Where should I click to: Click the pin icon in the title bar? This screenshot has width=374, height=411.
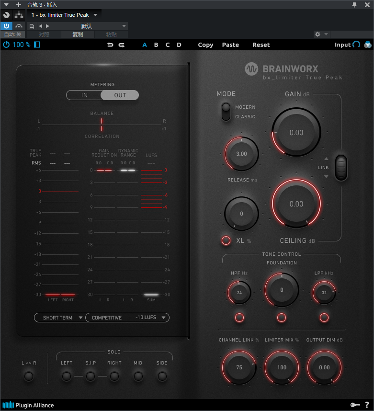[x=354, y=5]
